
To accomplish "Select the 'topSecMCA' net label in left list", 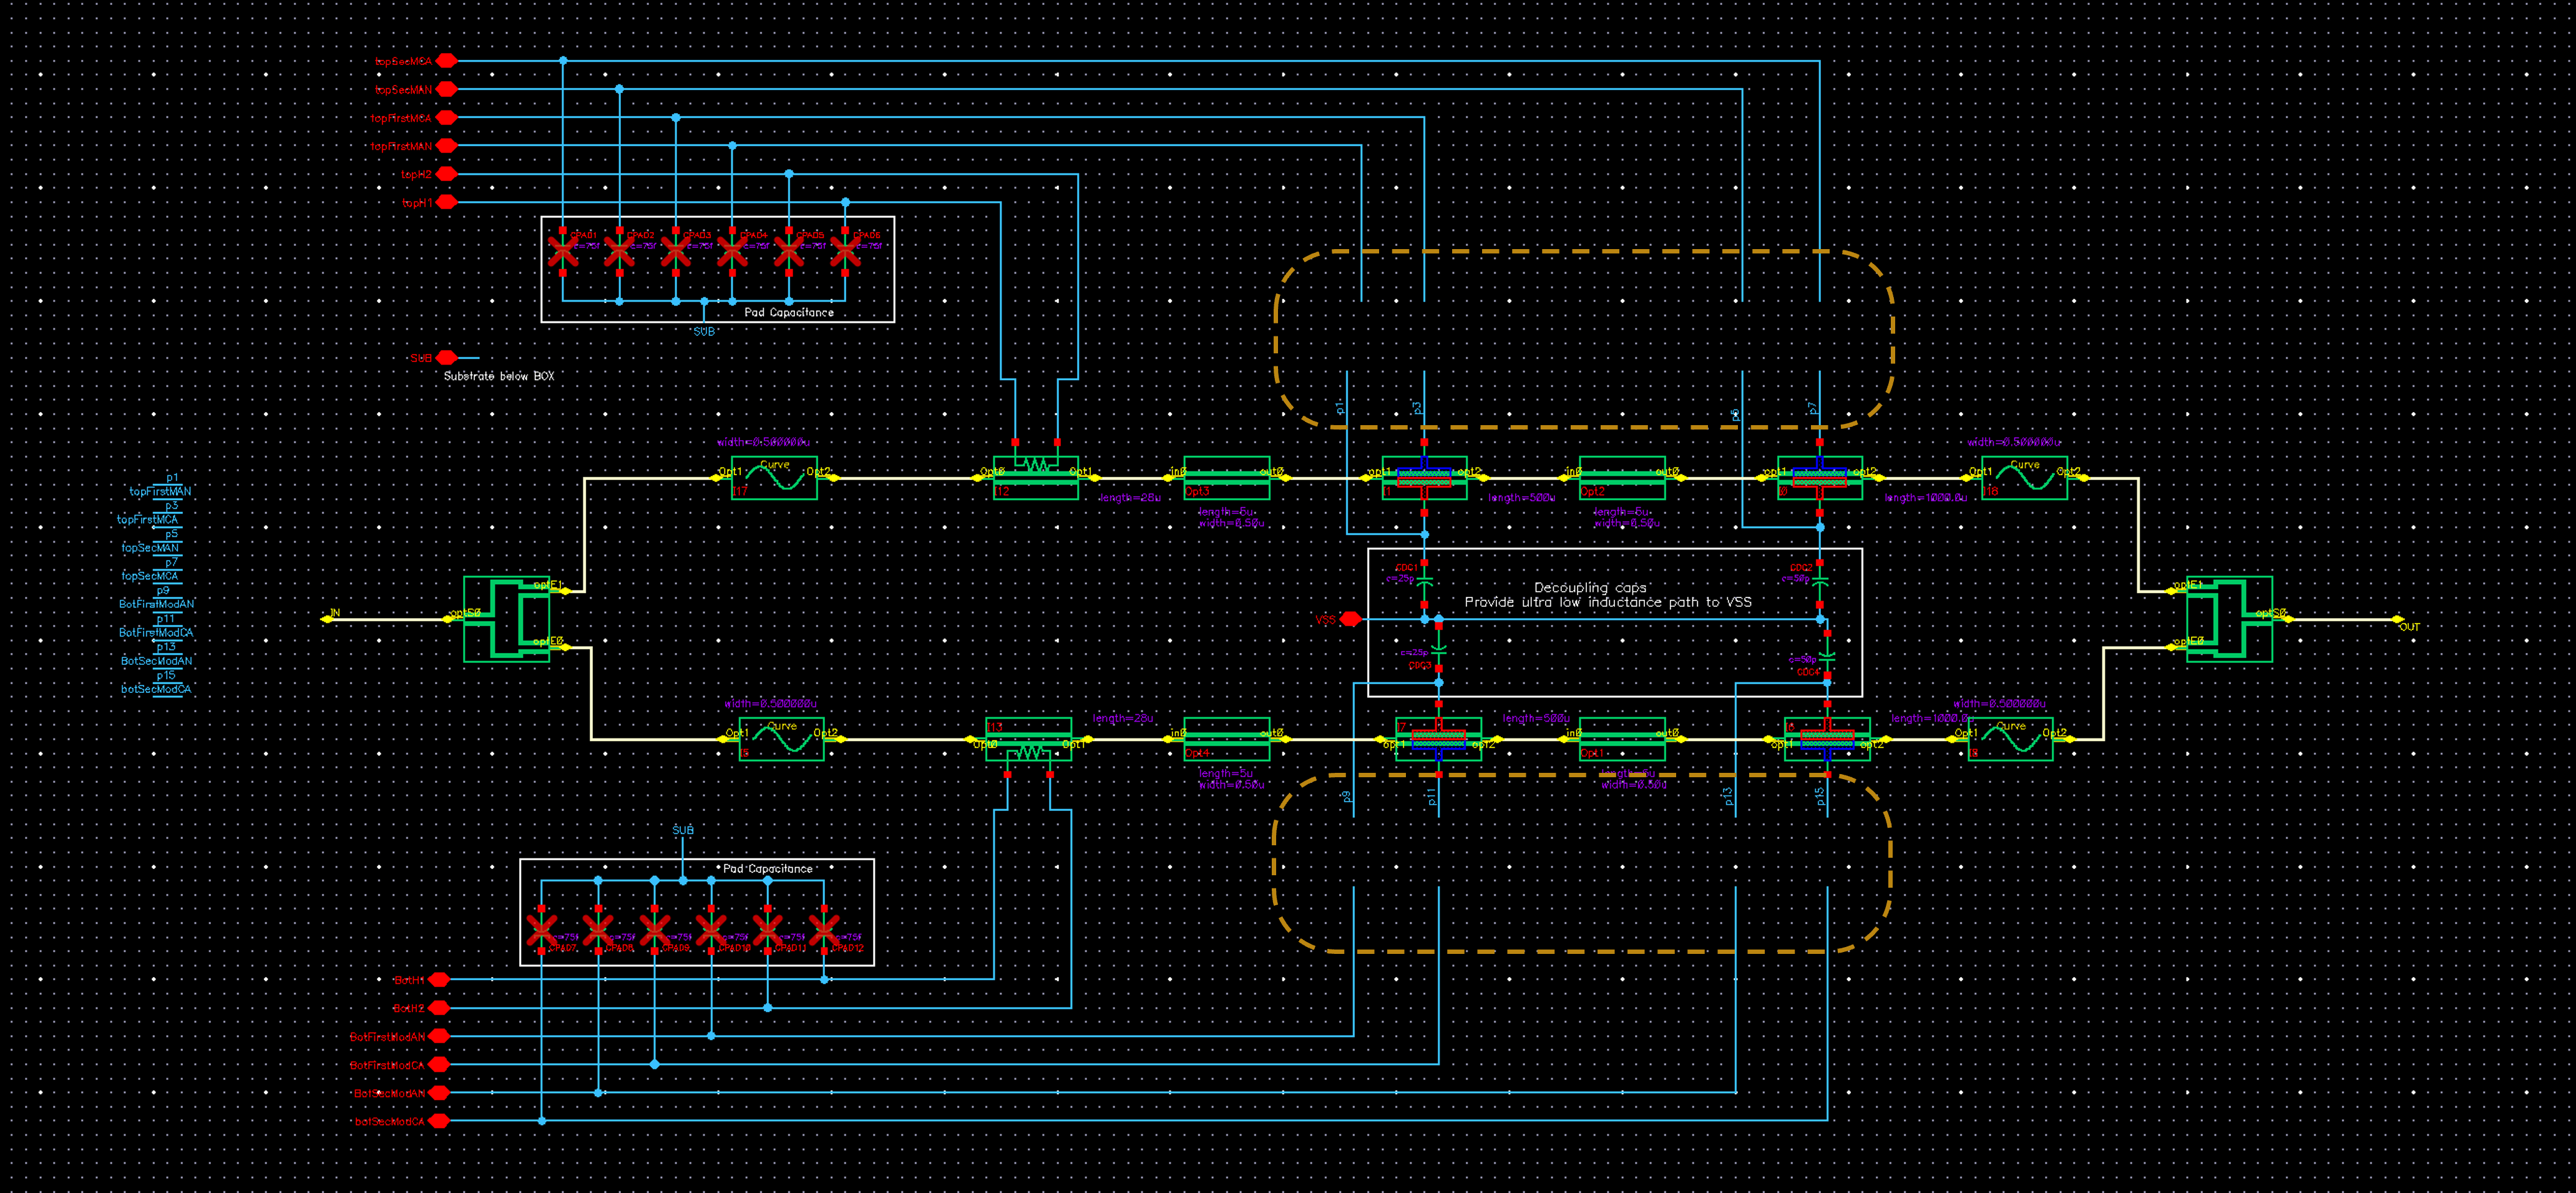I will [150, 576].
